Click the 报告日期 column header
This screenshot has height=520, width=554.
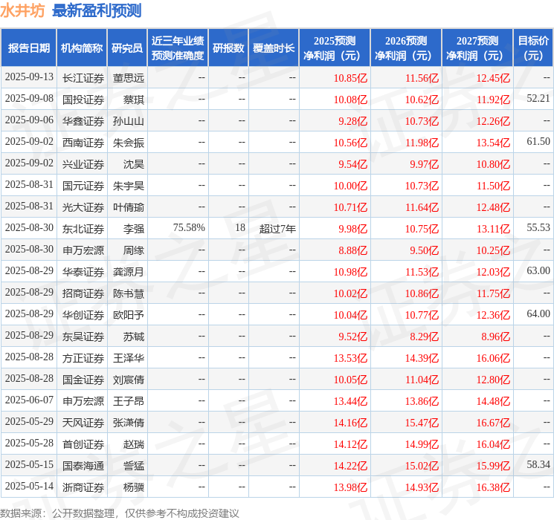pos(28,48)
